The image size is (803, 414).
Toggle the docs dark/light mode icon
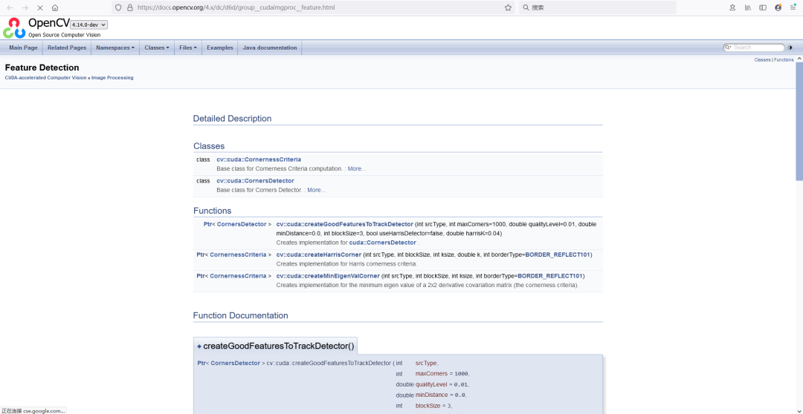point(790,47)
